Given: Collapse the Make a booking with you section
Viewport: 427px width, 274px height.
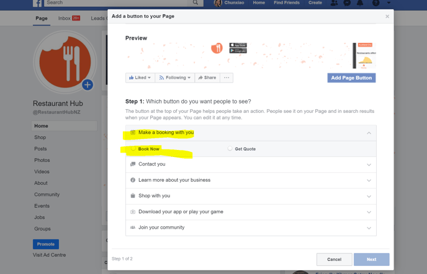Looking at the screenshot, I should tap(369, 133).
